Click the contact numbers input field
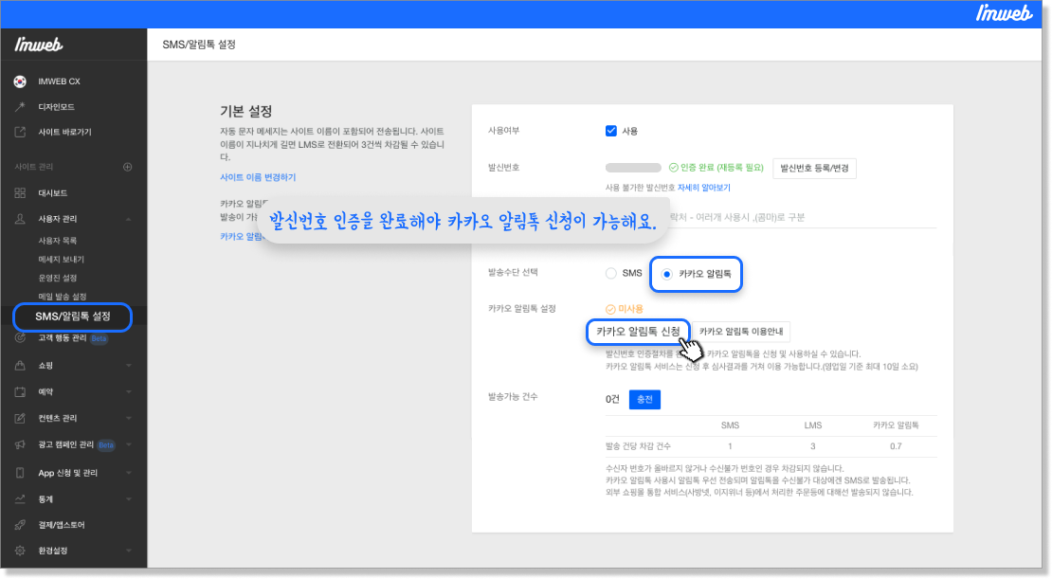This screenshot has width=1052, height=579. 771,217
